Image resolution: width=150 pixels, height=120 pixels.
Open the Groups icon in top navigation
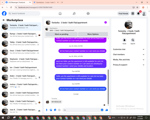pyautogui.click(x=88, y=13)
